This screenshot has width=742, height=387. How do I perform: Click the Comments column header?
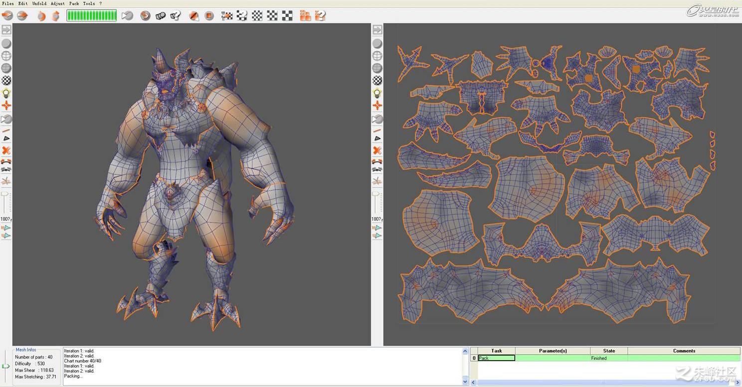pos(684,351)
